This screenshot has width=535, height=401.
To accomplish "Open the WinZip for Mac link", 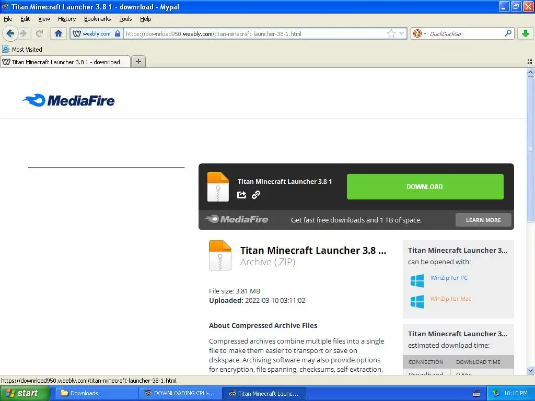I will click(450, 299).
